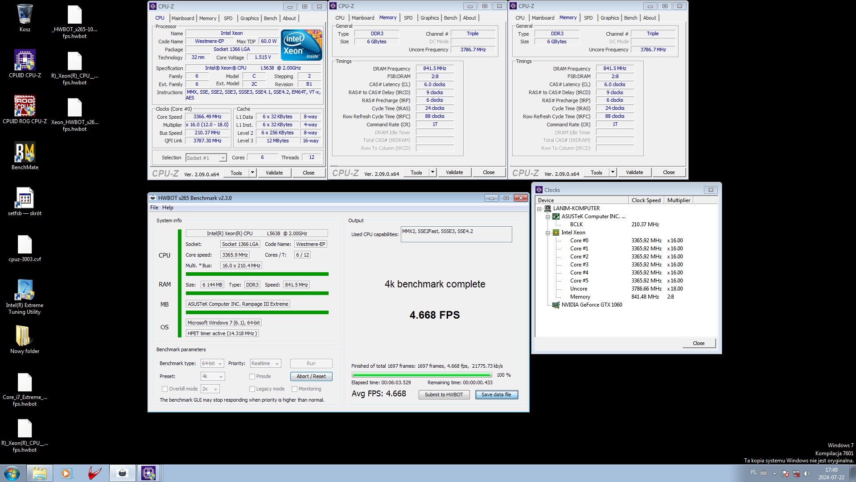Switch to Graphics tab in middle CPU-Z
The image size is (856, 482).
tap(429, 18)
